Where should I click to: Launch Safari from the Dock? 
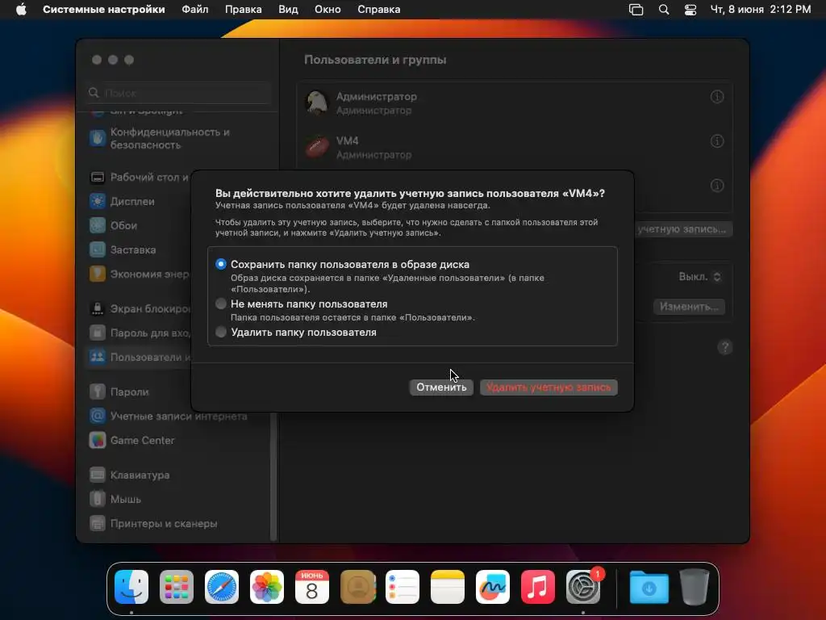pyautogui.click(x=222, y=587)
